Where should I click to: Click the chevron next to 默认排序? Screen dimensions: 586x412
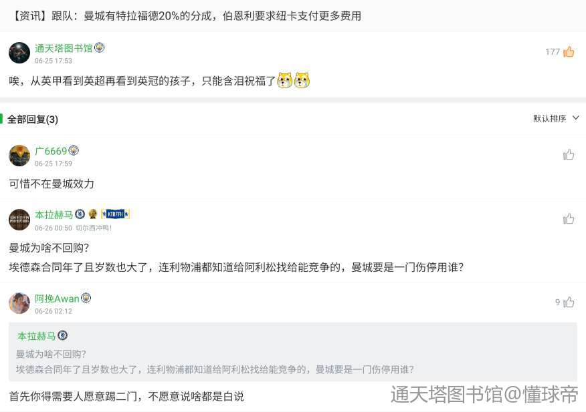pyautogui.click(x=575, y=118)
